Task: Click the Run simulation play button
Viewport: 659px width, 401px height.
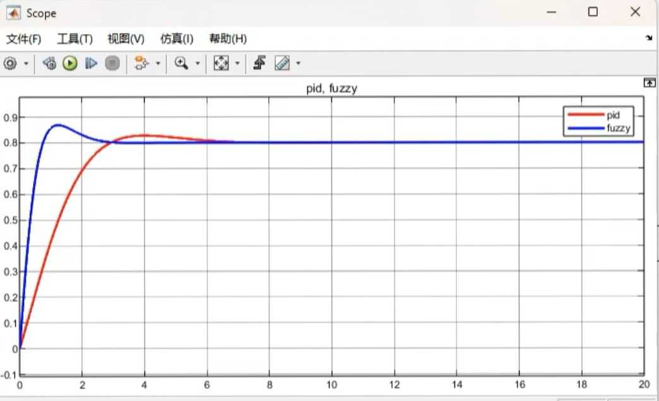Action: coord(69,63)
